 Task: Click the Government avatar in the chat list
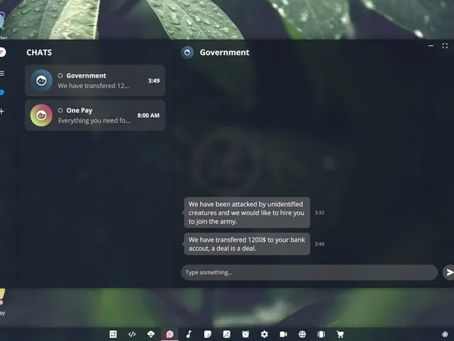[x=41, y=80]
